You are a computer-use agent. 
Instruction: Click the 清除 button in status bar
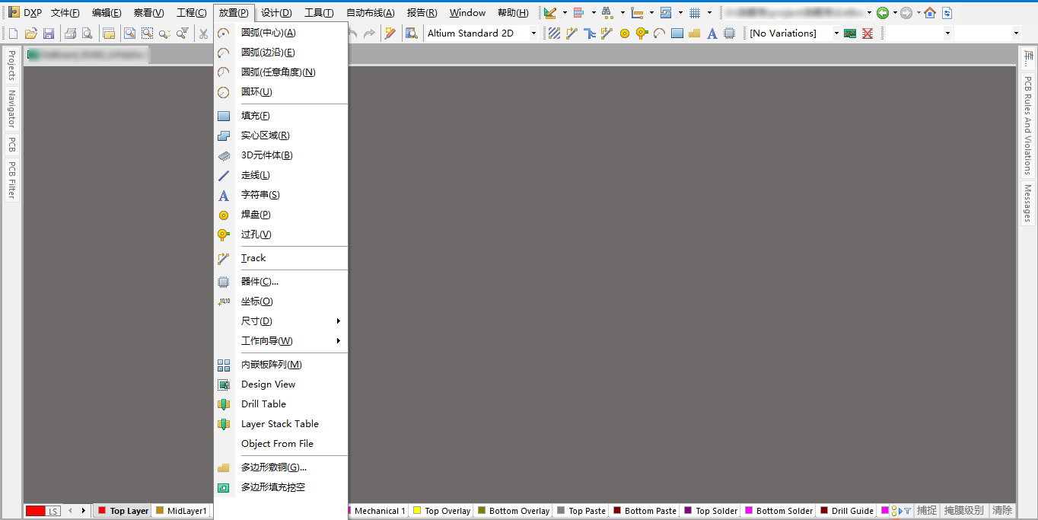pos(1002,511)
